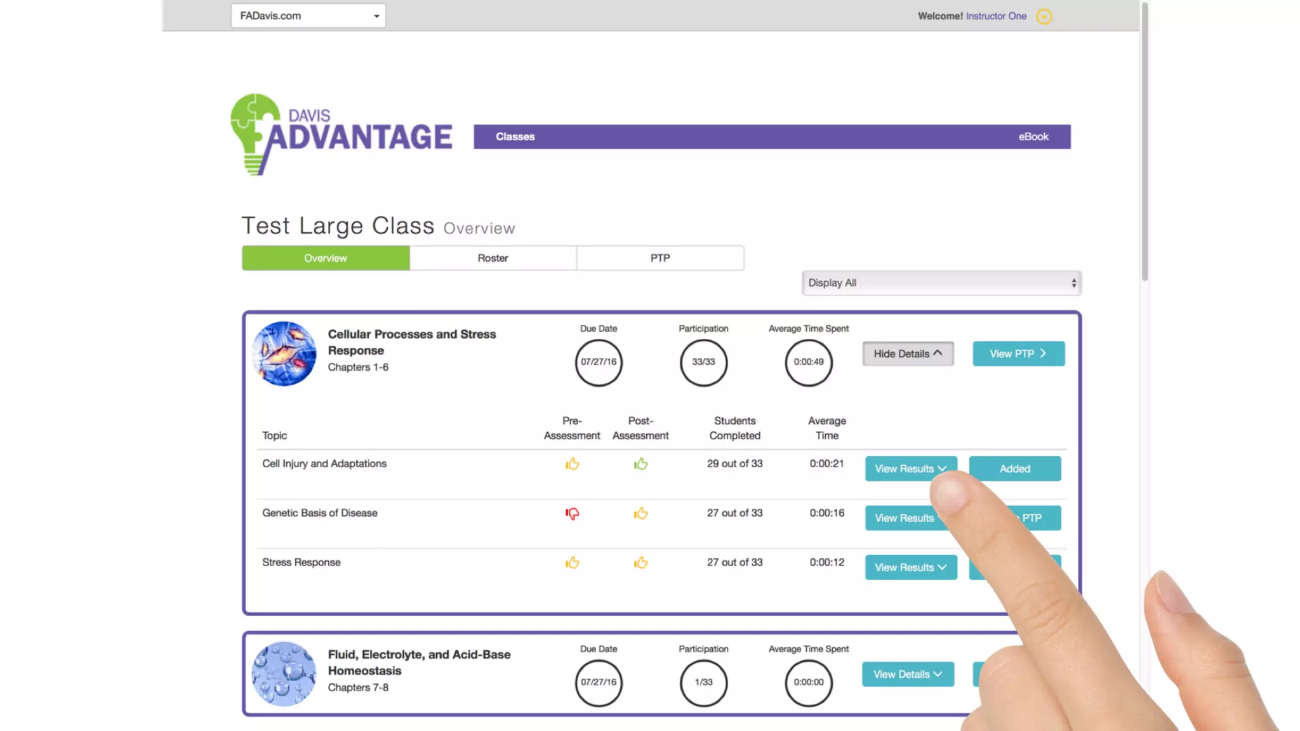Open the FADavis.com site dropdown
This screenshot has width=1300, height=731.
tap(308, 16)
